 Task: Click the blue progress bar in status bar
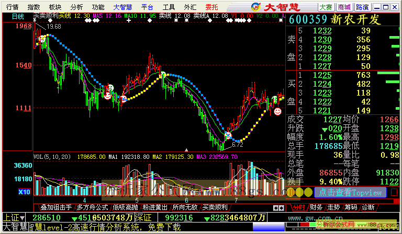point(268,227)
